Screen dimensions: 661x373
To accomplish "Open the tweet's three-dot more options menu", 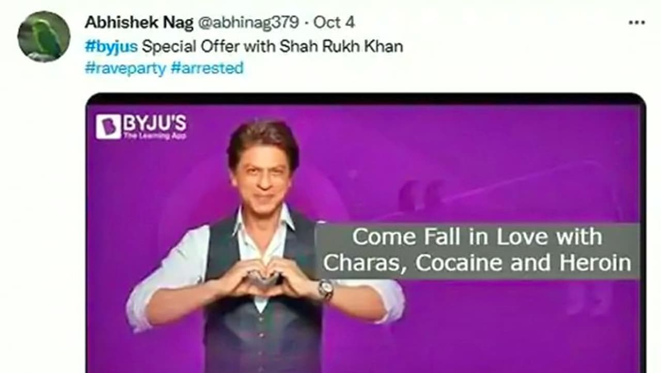I will coord(636,23).
